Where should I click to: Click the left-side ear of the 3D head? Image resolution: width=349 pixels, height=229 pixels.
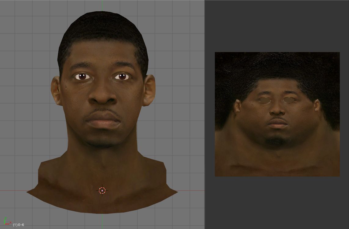(x=56, y=90)
